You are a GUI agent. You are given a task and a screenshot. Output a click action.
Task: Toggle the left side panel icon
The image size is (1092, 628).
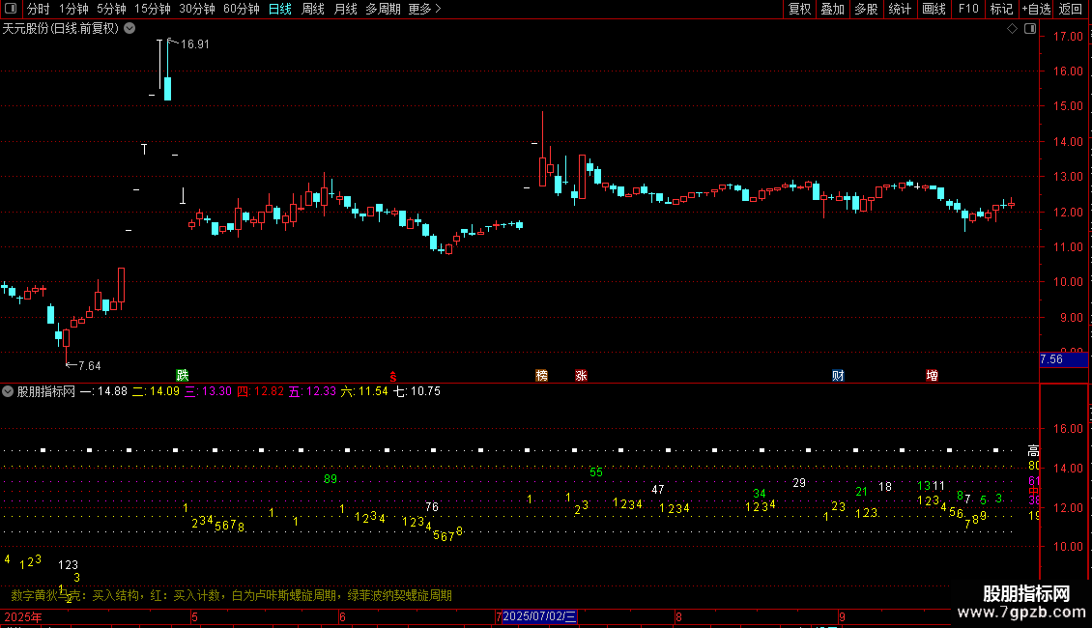11,9
